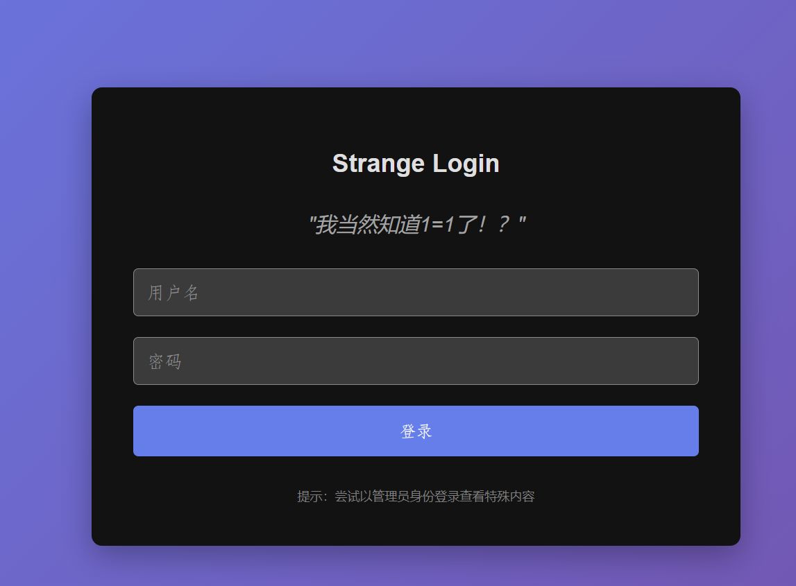The width and height of the screenshot is (796, 586).
Task: Click the 密码 password input field
Action: pos(416,361)
